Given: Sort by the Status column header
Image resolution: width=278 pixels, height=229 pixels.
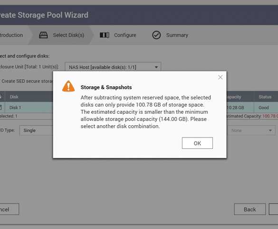Looking at the screenshot, I should [265, 97].
